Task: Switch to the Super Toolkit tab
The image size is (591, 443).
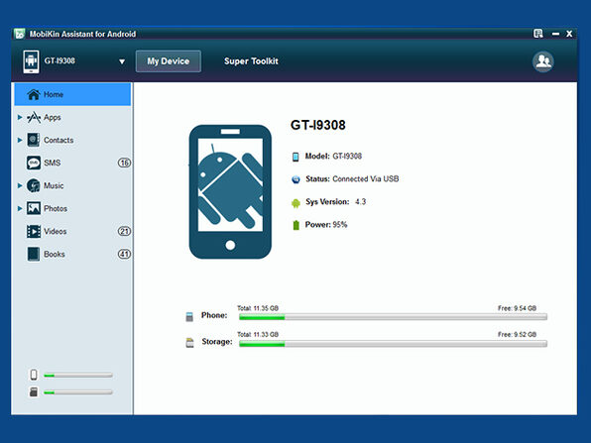Action: [x=251, y=61]
